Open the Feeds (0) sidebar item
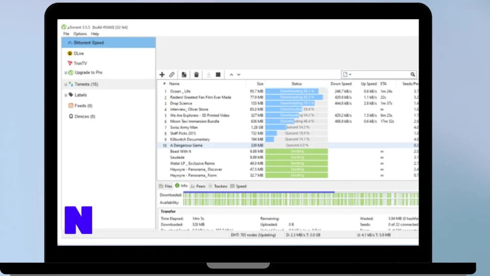Screen dimensions: 490x276 tap(83, 106)
